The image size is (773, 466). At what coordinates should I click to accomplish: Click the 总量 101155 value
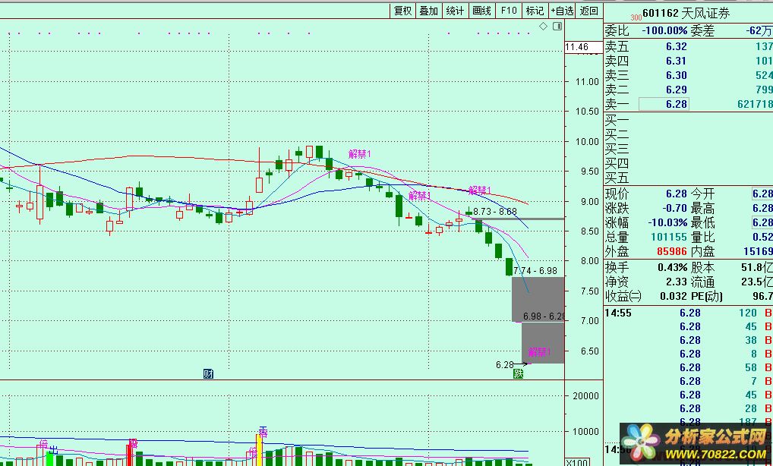click(668, 237)
